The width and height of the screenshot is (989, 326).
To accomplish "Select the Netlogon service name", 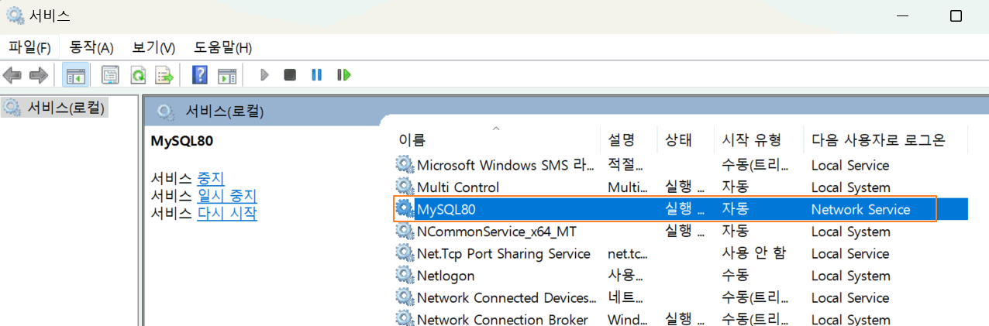I will (x=446, y=276).
